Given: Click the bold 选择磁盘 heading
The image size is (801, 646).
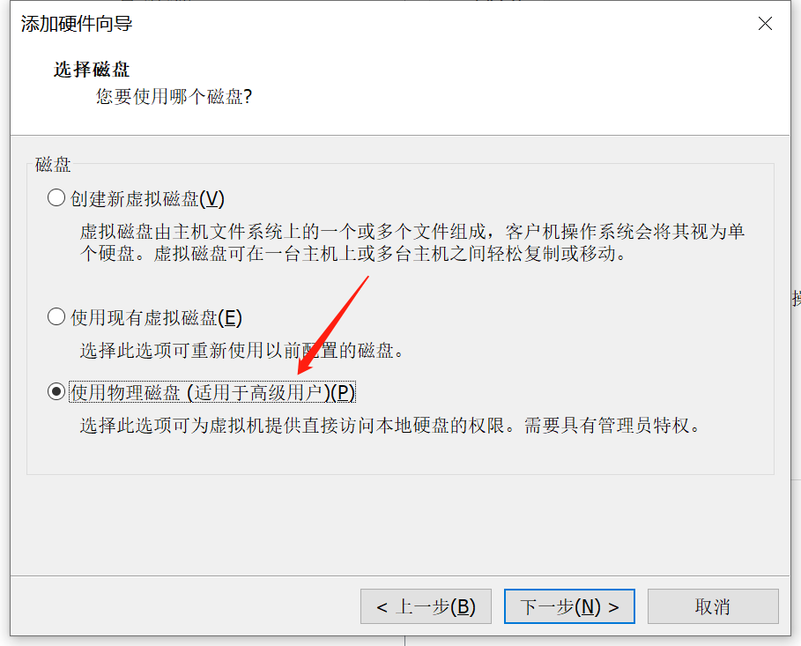Looking at the screenshot, I should [92, 70].
